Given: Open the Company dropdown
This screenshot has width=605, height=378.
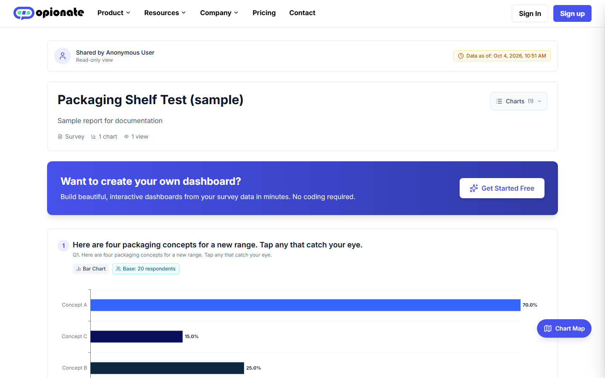Looking at the screenshot, I should [219, 13].
